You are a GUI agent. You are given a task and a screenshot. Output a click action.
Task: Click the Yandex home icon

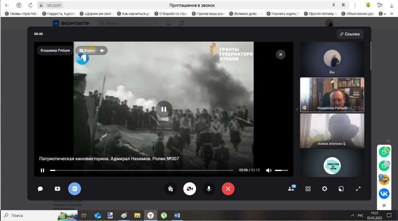(x=19, y=5)
